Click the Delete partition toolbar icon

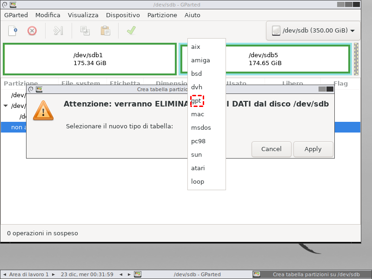32,31
